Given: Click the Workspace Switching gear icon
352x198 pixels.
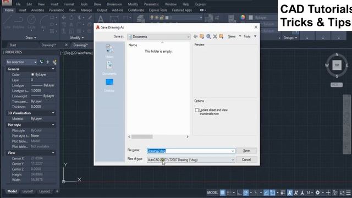Looking at the screenshot, I should (x=317, y=193).
